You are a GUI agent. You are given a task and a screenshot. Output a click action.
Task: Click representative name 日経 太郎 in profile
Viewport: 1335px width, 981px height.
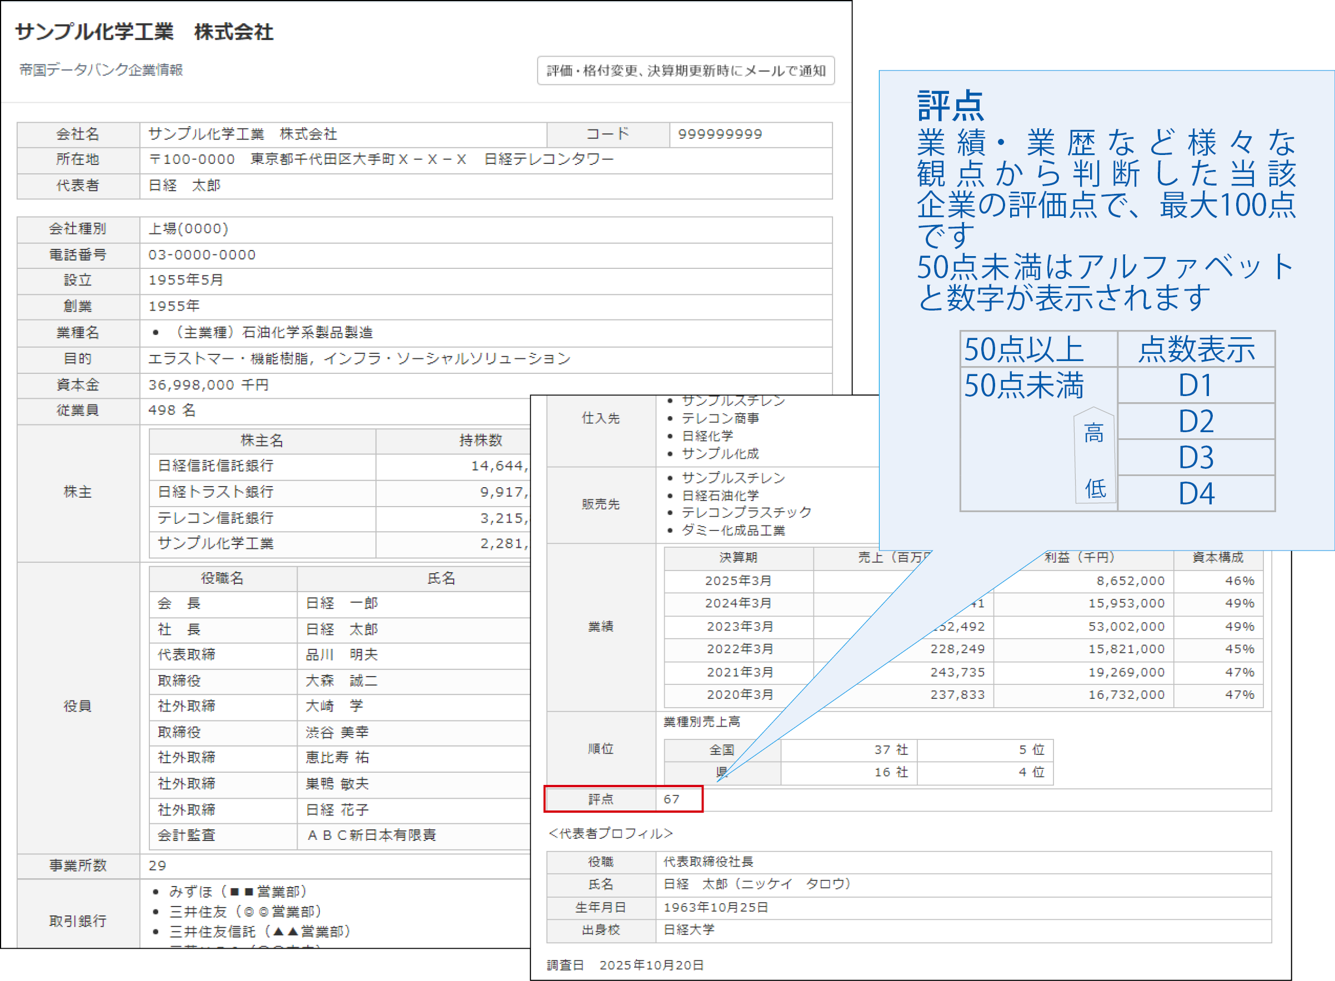point(755,884)
